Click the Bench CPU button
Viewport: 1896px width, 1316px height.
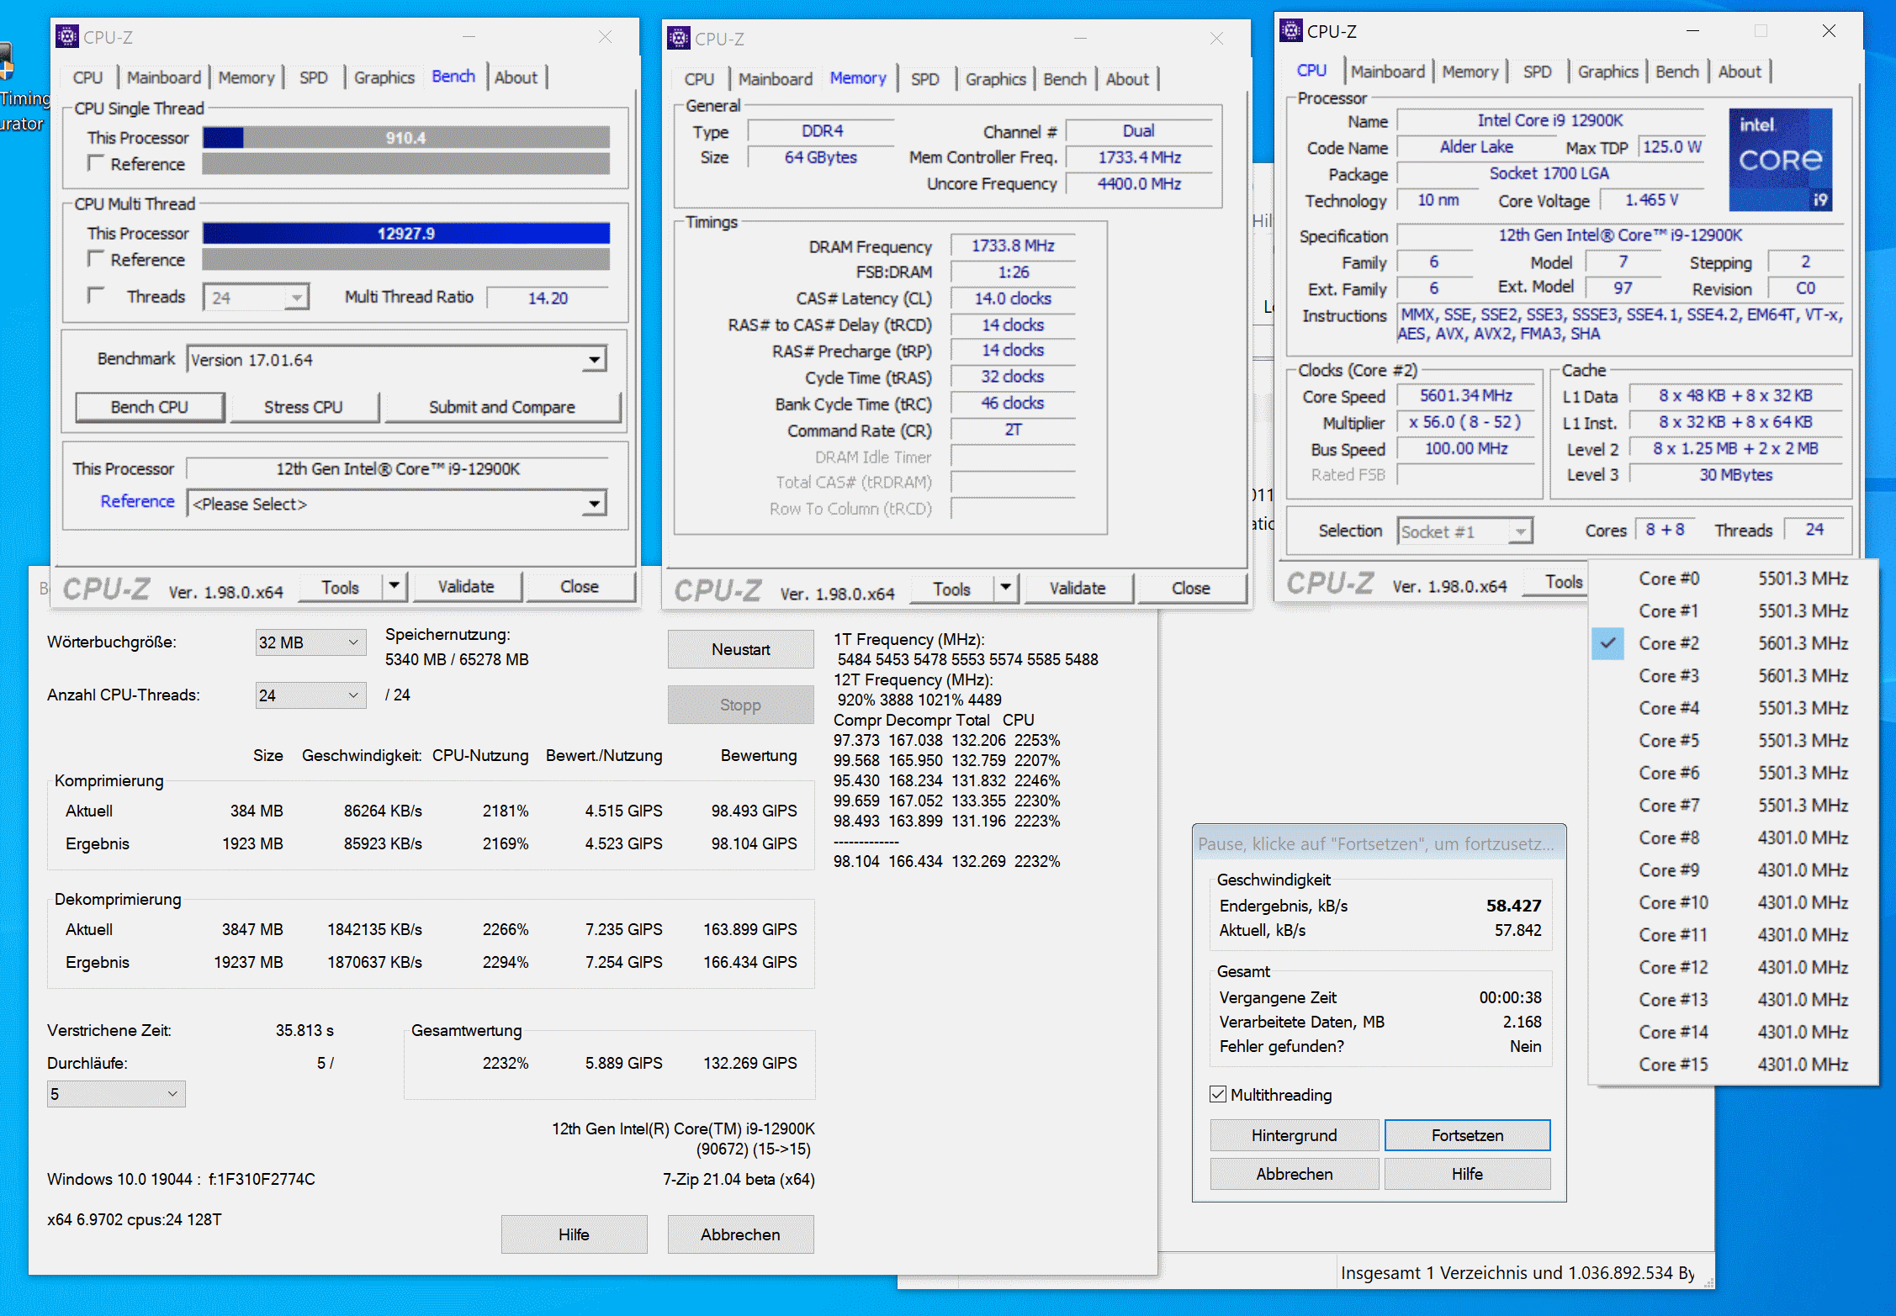point(150,407)
